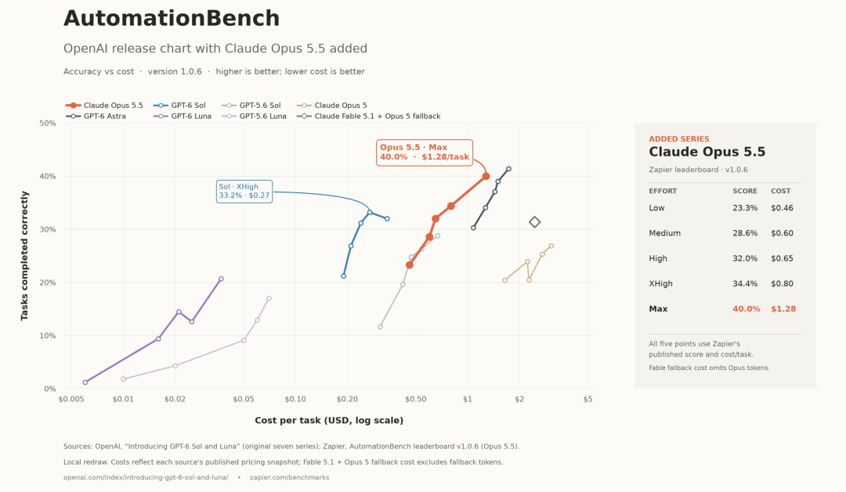The width and height of the screenshot is (846, 492).
Task: Click the GPT-6 Astra legend entry
Action: (x=96, y=117)
